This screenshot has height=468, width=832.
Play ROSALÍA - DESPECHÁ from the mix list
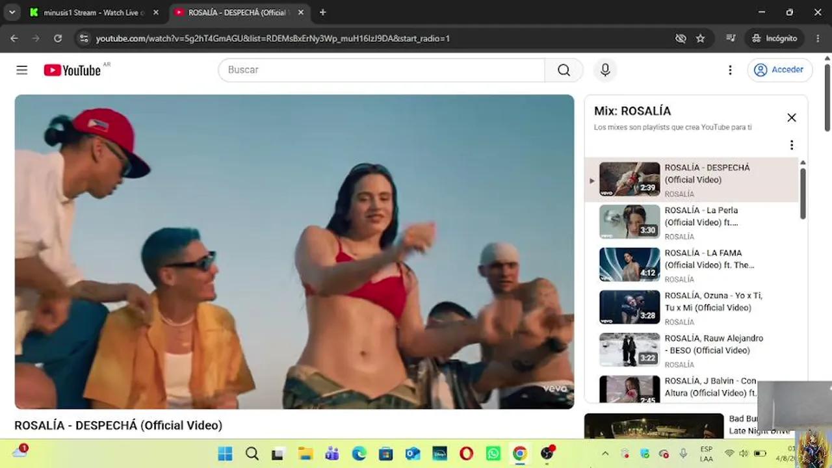point(692,179)
